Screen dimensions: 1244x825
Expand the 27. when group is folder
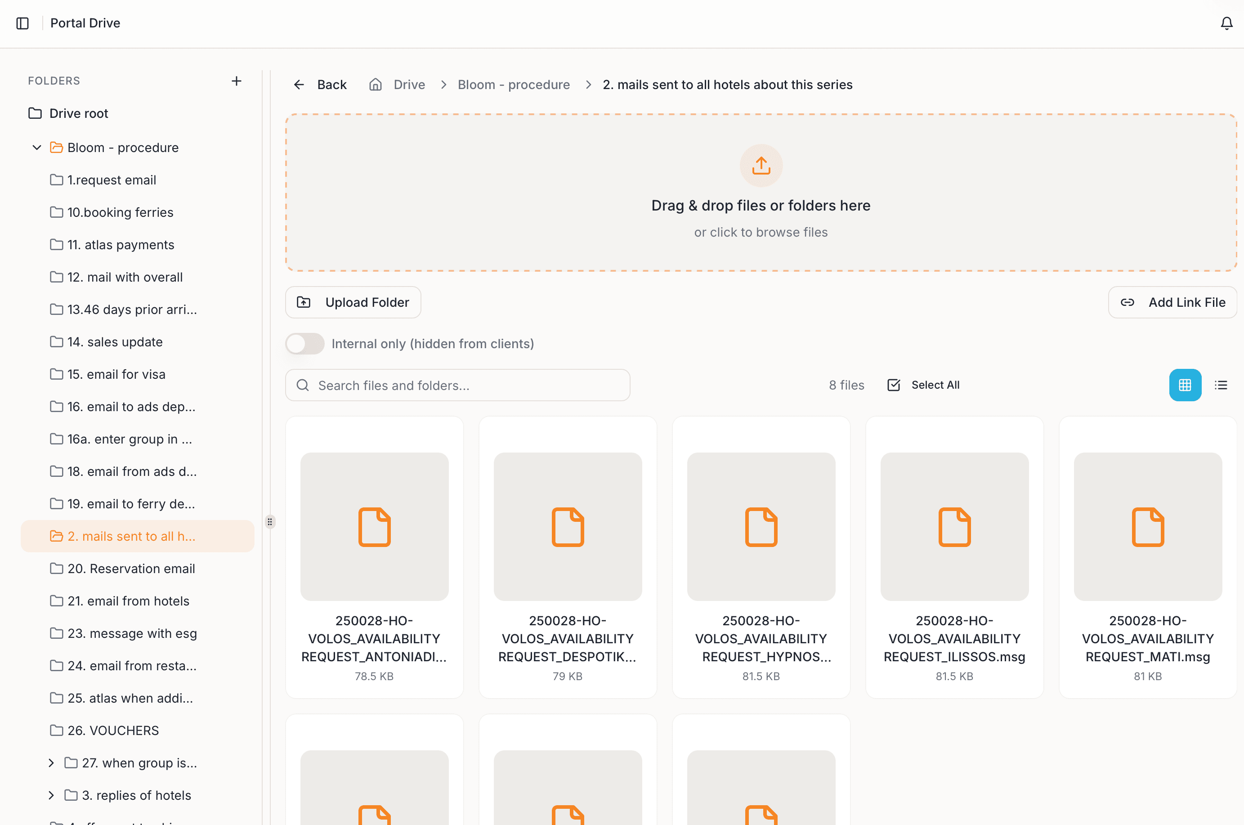point(51,763)
